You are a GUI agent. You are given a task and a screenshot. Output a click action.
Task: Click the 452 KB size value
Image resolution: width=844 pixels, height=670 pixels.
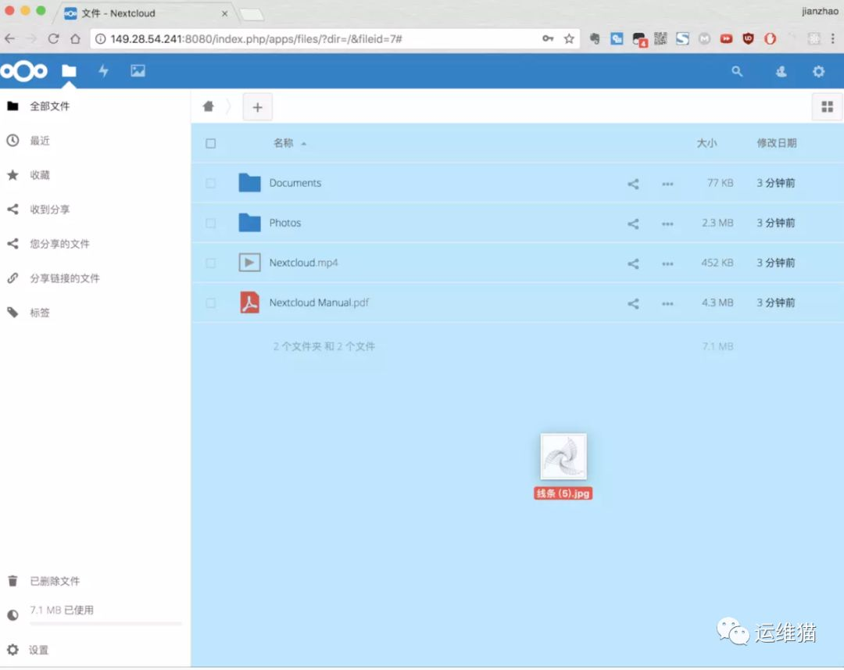point(717,263)
